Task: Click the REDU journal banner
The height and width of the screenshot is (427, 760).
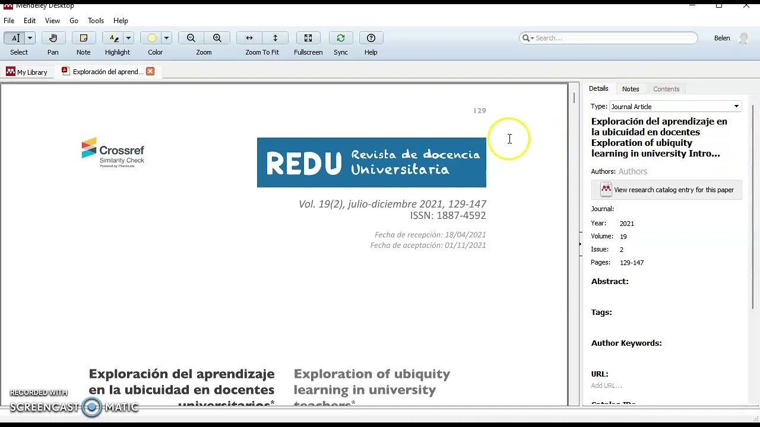Action: click(372, 162)
